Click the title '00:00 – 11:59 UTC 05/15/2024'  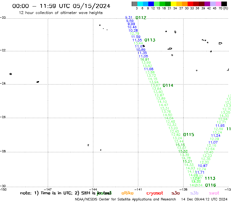click(61, 6)
